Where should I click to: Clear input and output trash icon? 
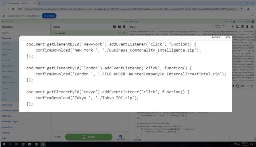(247, 27)
